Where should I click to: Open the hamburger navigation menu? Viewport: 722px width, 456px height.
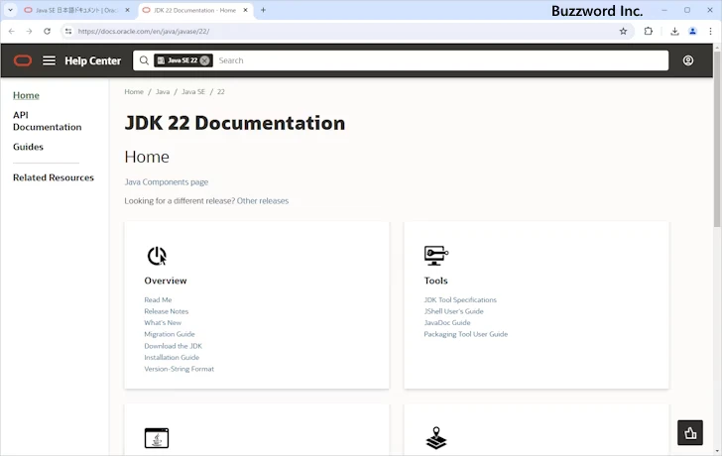click(x=49, y=60)
